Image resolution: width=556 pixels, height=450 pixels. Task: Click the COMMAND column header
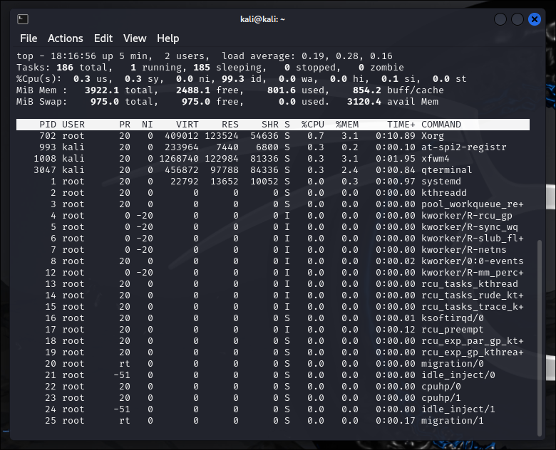[441, 125]
